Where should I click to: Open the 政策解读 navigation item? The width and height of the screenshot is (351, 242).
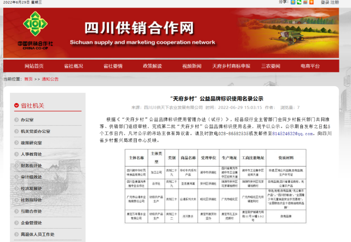[x=152, y=66]
